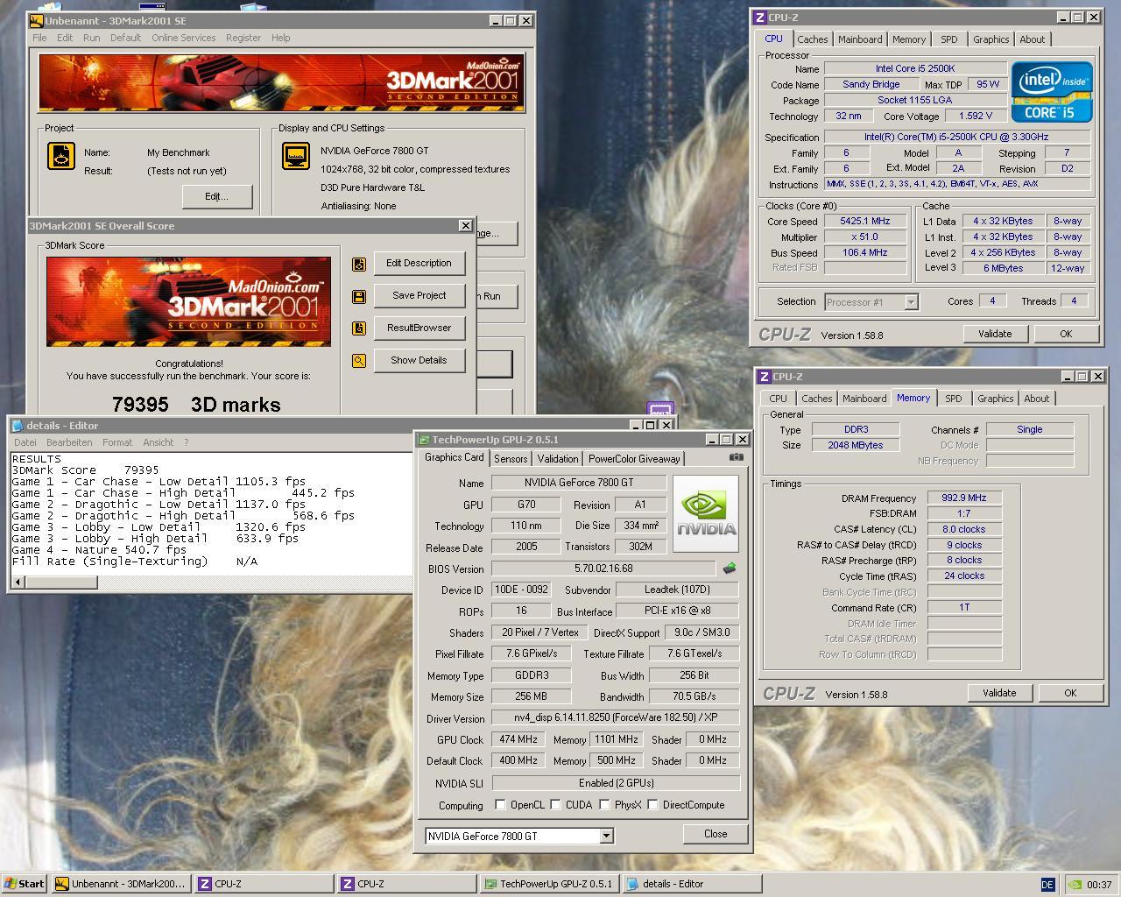Click the DRAM Frequency value field

(x=964, y=498)
